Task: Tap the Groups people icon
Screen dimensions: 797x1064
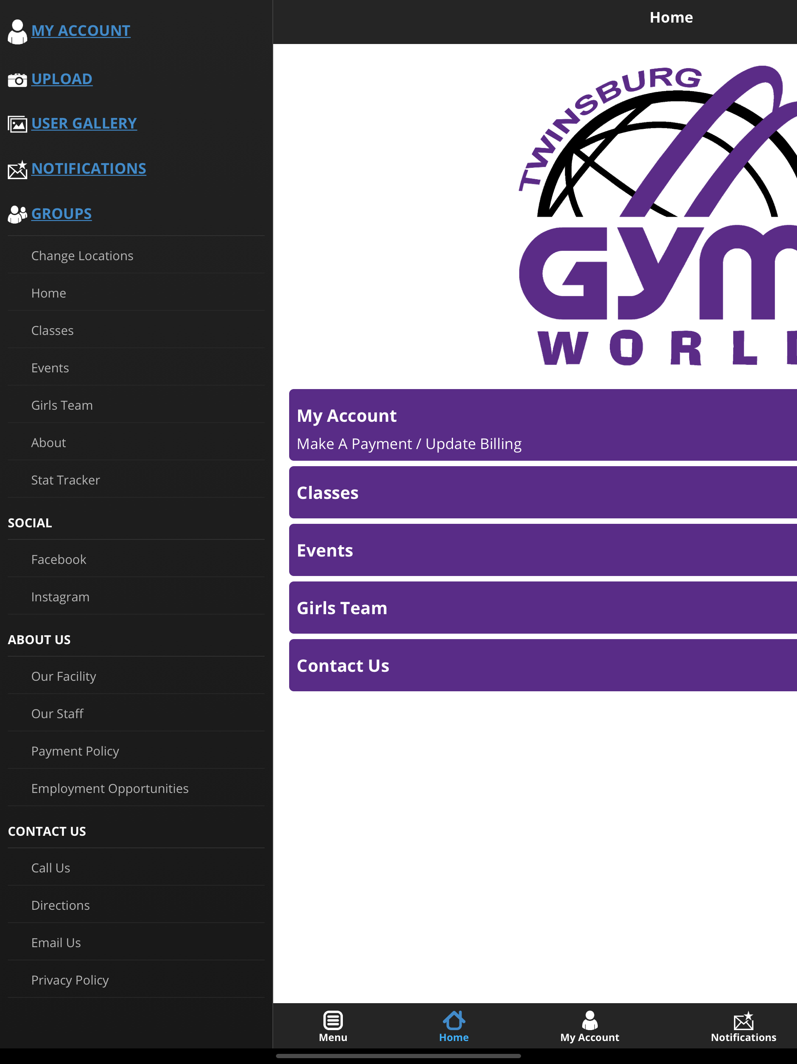Action: tap(17, 215)
